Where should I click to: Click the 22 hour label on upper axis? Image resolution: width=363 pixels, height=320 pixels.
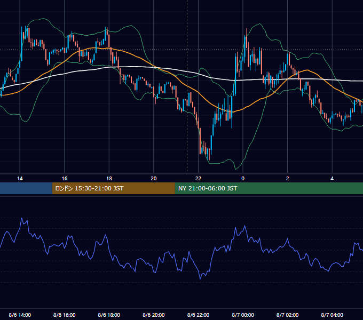pyautogui.click(x=198, y=179)
